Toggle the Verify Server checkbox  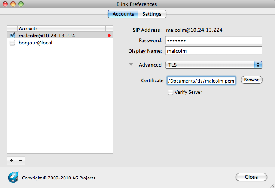[171, 92]
